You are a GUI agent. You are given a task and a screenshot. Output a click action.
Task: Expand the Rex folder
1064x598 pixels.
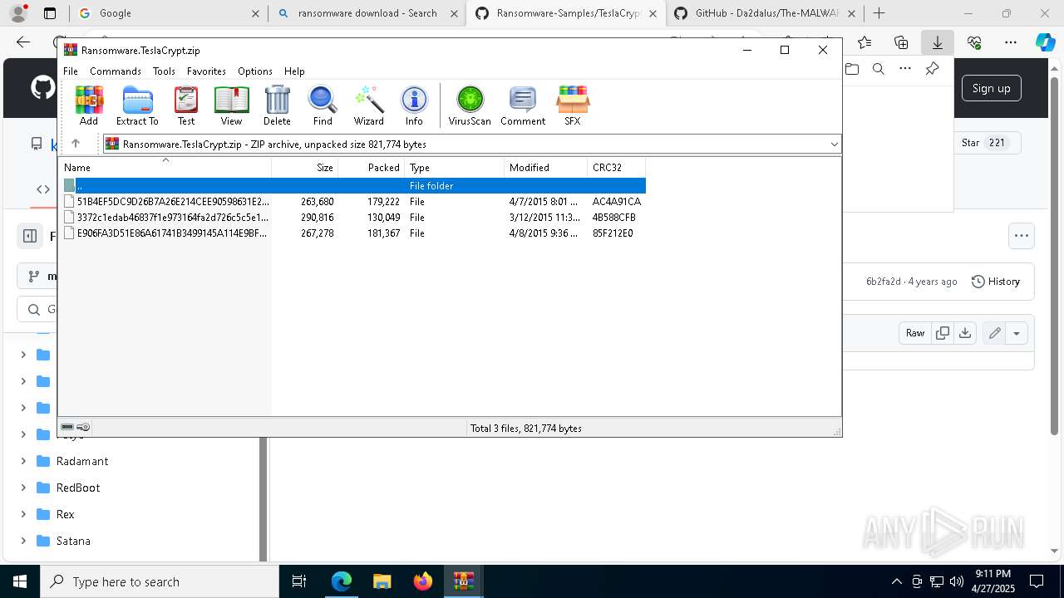(23, 514)
